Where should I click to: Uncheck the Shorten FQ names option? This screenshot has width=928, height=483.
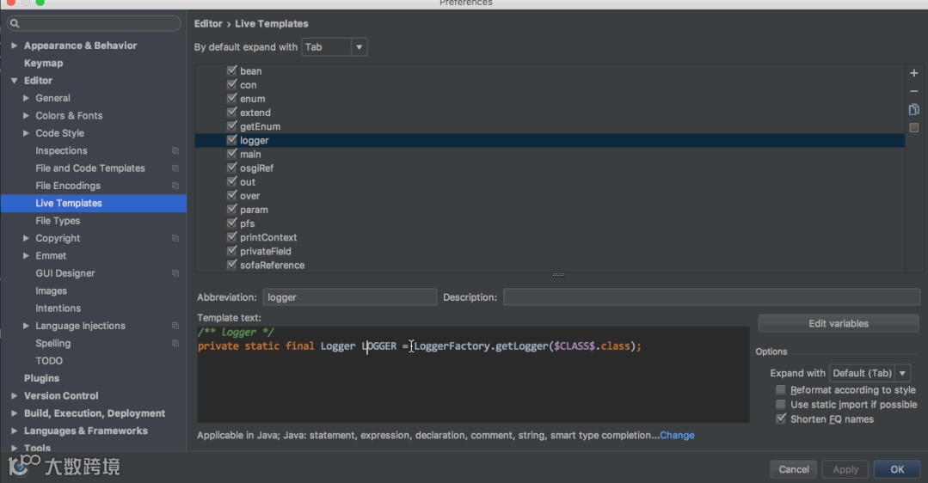coord(781,419)
